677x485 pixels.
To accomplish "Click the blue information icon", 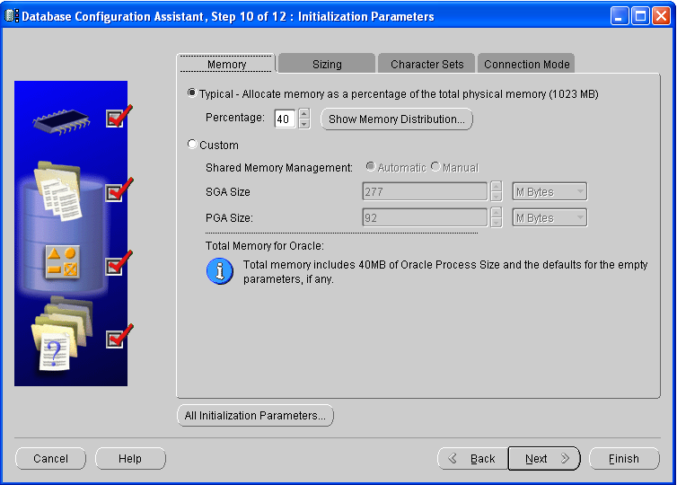I will point(220,271).
